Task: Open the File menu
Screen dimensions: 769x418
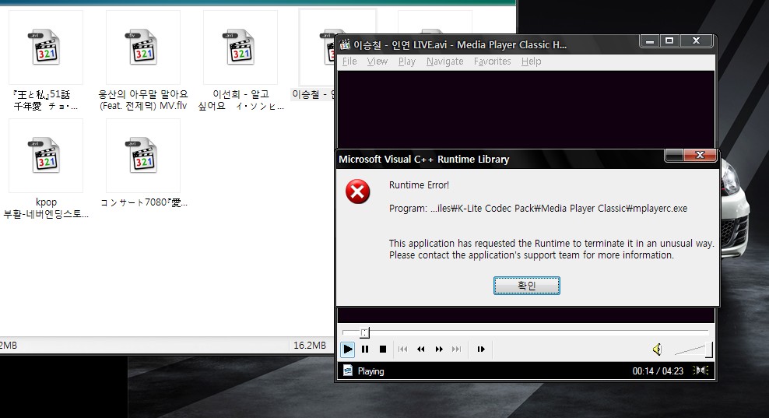Action: click(x=349, y=61)
